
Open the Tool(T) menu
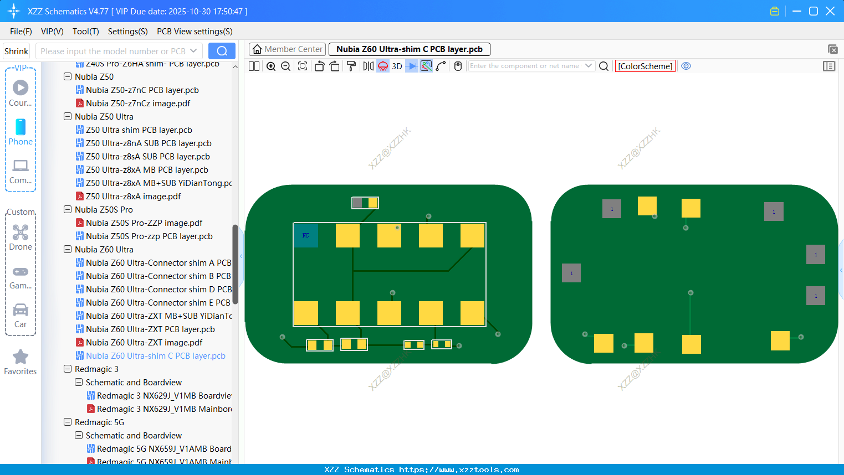click(86, 32)
